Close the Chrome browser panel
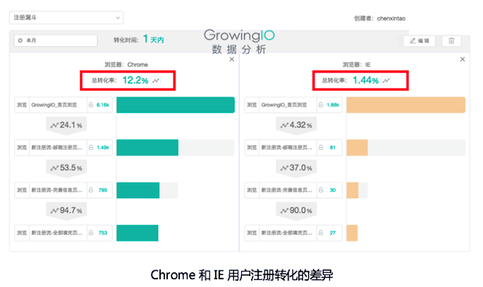Screen dimensions: 483x287 pyautogui.click(x=232, y=59)
